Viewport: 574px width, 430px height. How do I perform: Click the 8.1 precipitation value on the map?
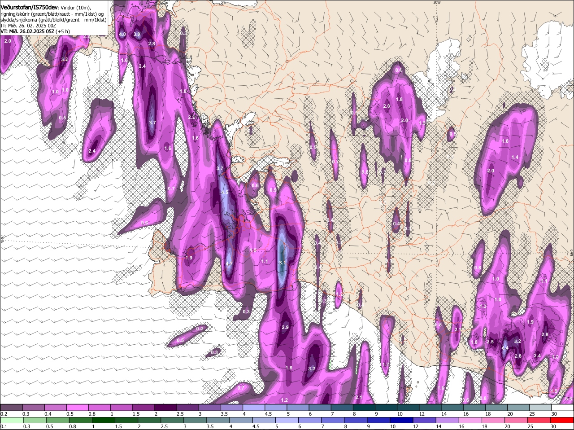point(282,263)
